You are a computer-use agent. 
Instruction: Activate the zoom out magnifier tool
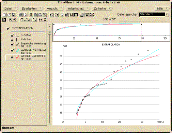(x=15, y=20)
